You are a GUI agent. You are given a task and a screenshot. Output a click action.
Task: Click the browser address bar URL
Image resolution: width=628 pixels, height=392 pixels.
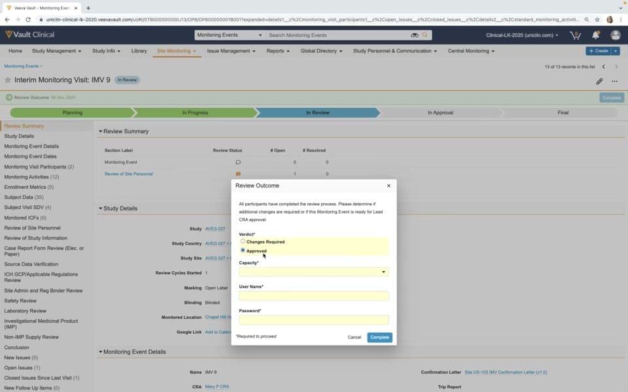(x=313, y=19)
